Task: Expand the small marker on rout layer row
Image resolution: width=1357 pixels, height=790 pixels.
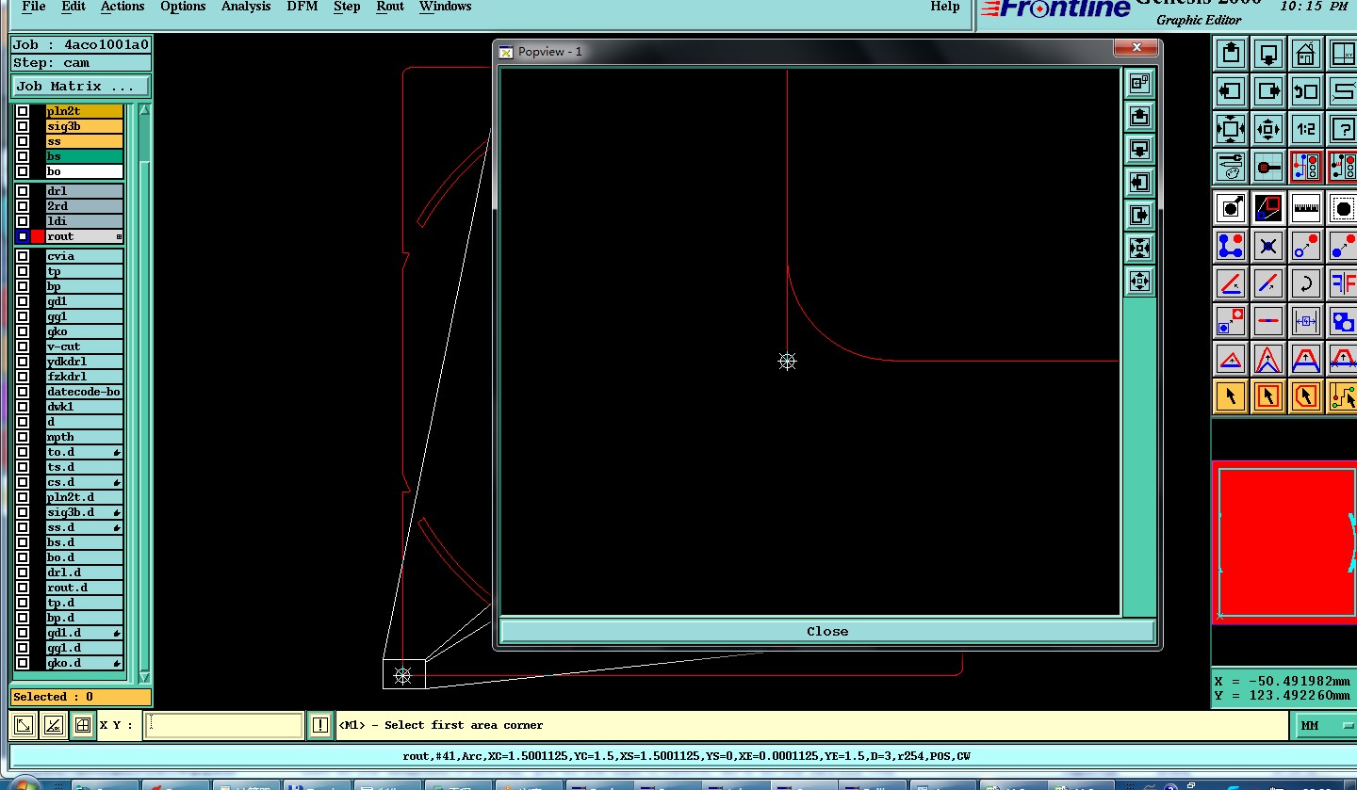Action: tap(119, 236)
